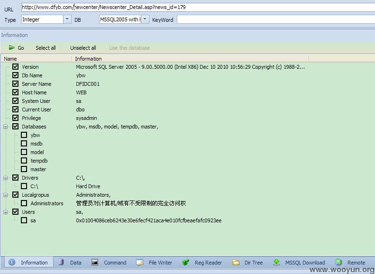This screenshot has height=274, width=375.
Task: Check the tempdb database checkbox
Action: pos(24,160)
